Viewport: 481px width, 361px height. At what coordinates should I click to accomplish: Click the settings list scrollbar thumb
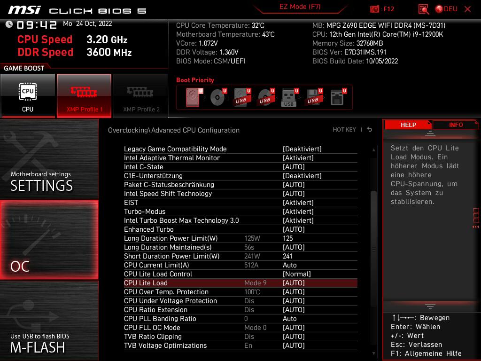tap(373, 249)
